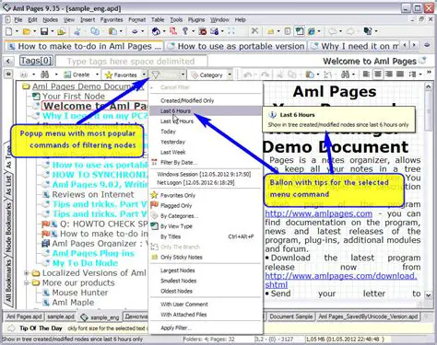The width and height of the screenshot is (437, 345).
Task: Click the Open folder toolbar icon
Action: [27, 31]
